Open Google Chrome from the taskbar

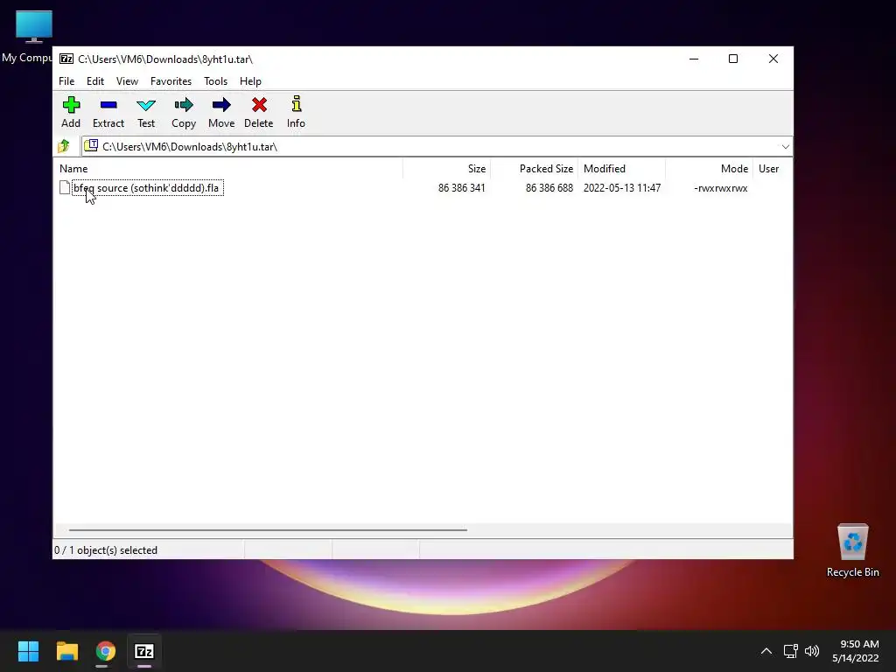point(105,651)
